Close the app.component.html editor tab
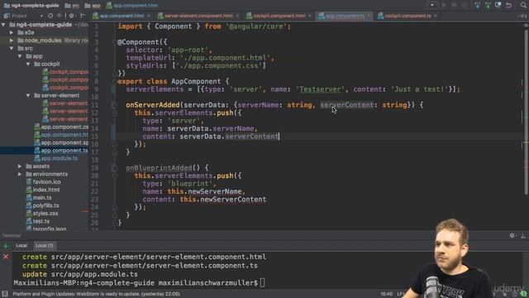 [149, 16]
